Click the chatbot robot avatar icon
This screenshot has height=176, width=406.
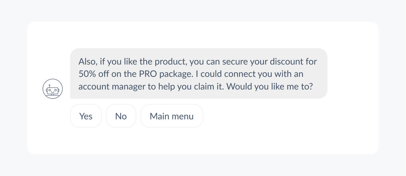coord(52,89)
